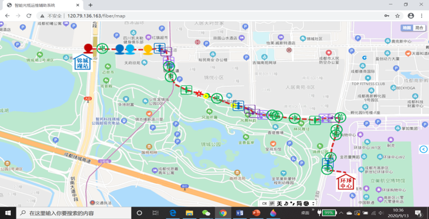Open the red 环球中心 house station icon
Screen dimensions: 429x219
346,182
